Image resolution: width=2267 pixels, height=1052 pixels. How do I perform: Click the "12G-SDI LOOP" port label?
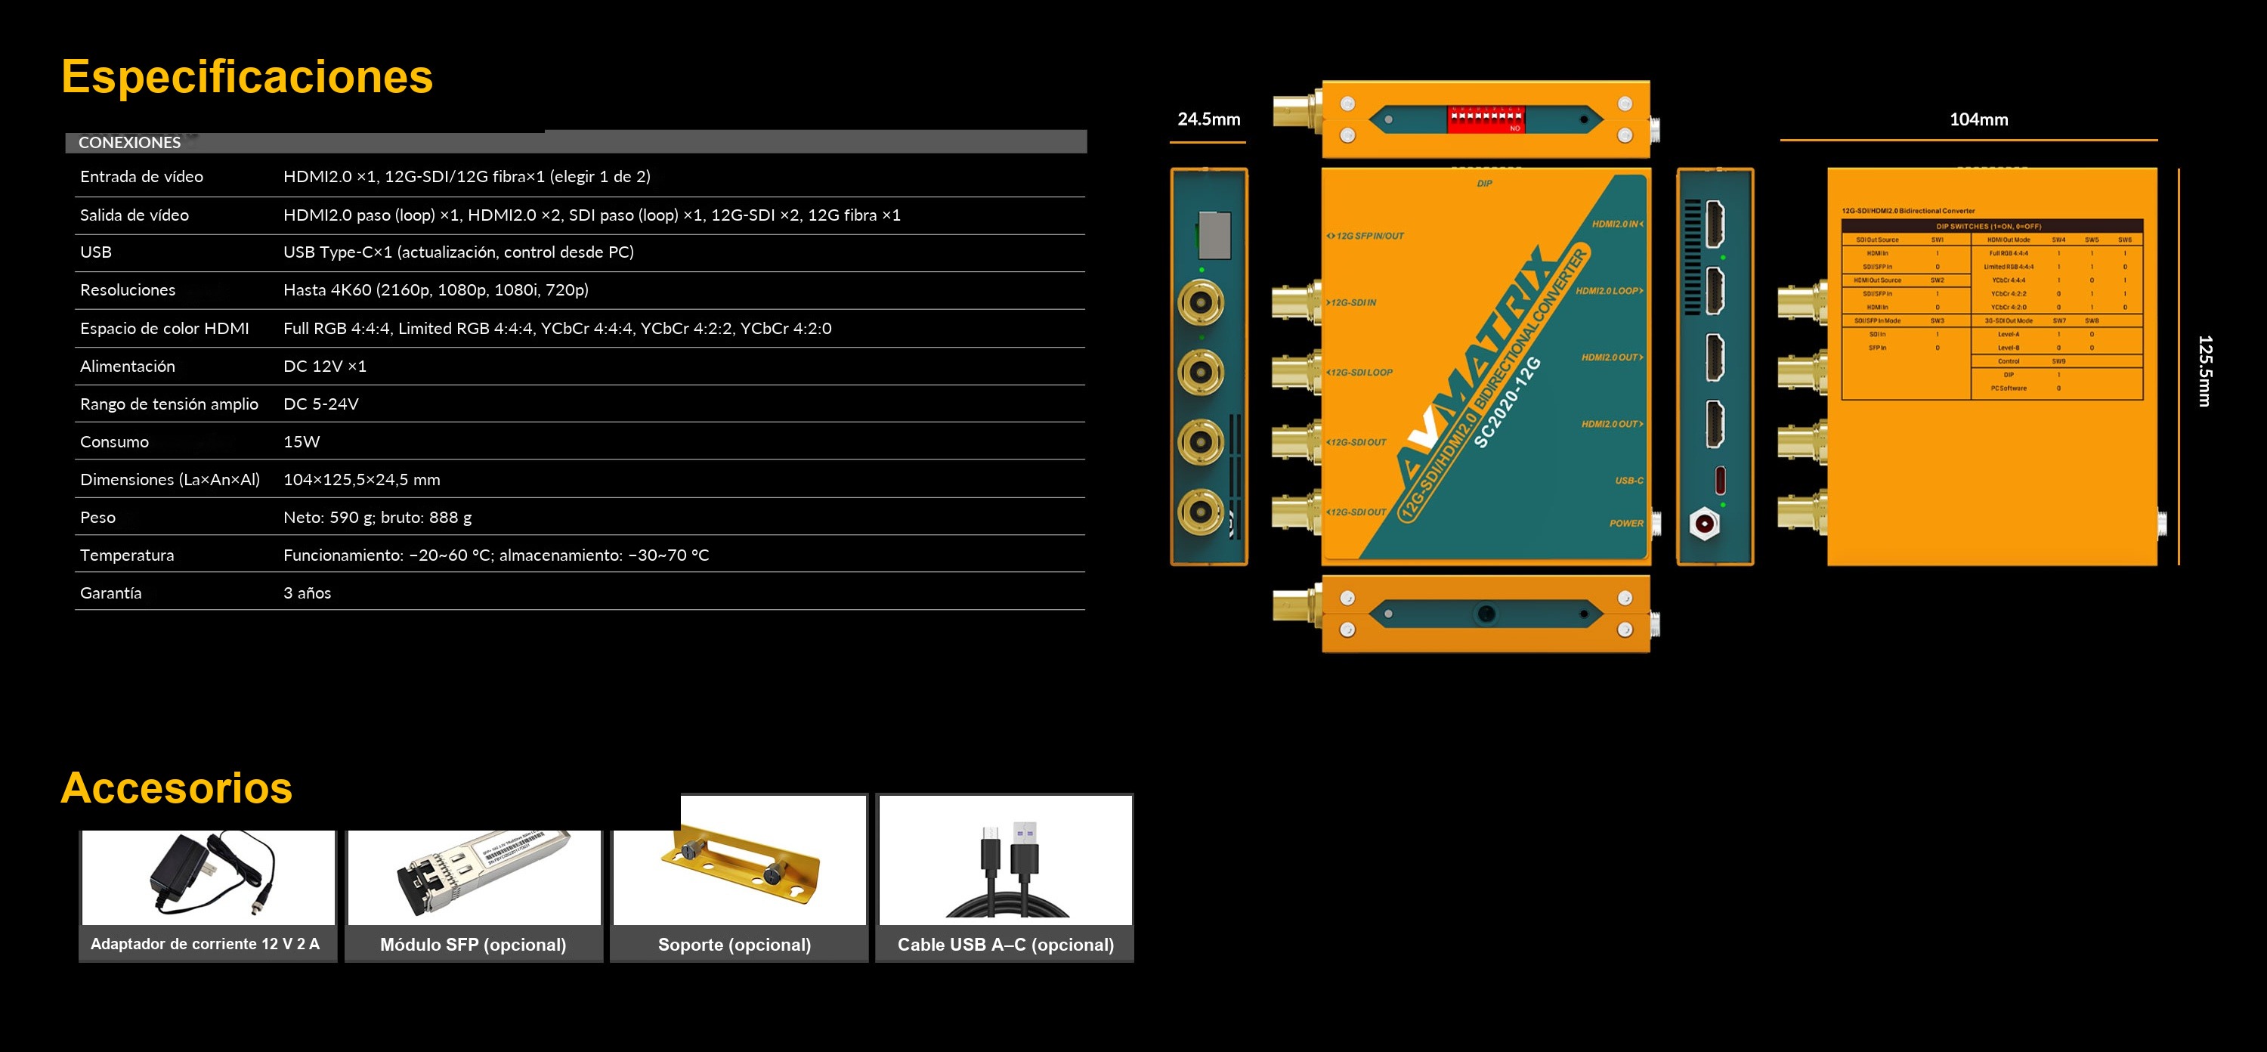click(x=1359, y=373)
